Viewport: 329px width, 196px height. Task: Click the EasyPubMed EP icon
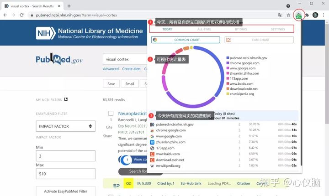116,186
